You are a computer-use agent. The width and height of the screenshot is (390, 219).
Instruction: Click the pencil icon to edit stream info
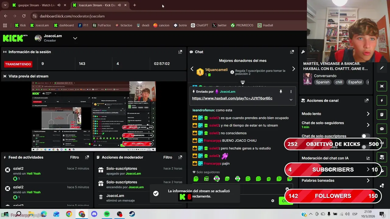[382, 68]
